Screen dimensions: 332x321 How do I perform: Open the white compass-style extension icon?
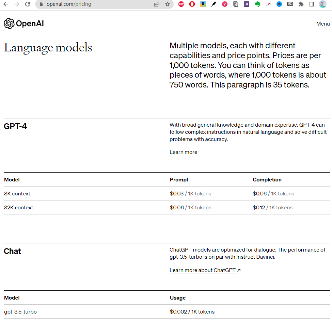pos(268,4)
